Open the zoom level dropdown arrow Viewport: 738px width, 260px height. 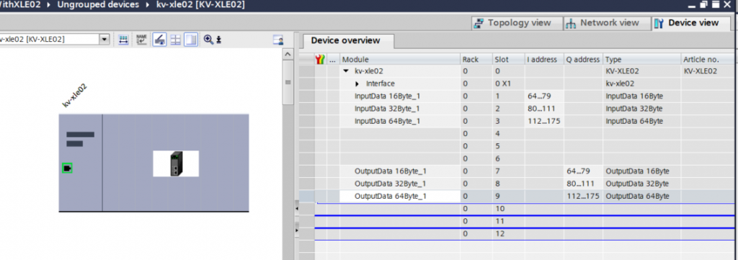(218, 40)
